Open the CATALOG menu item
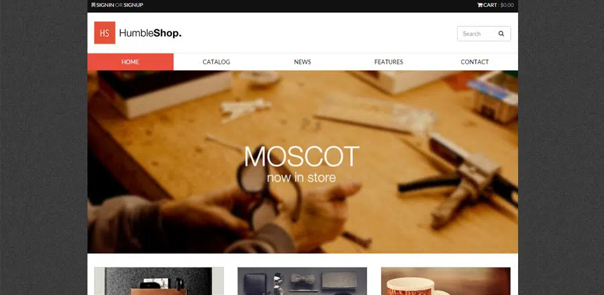 point(217,62)
